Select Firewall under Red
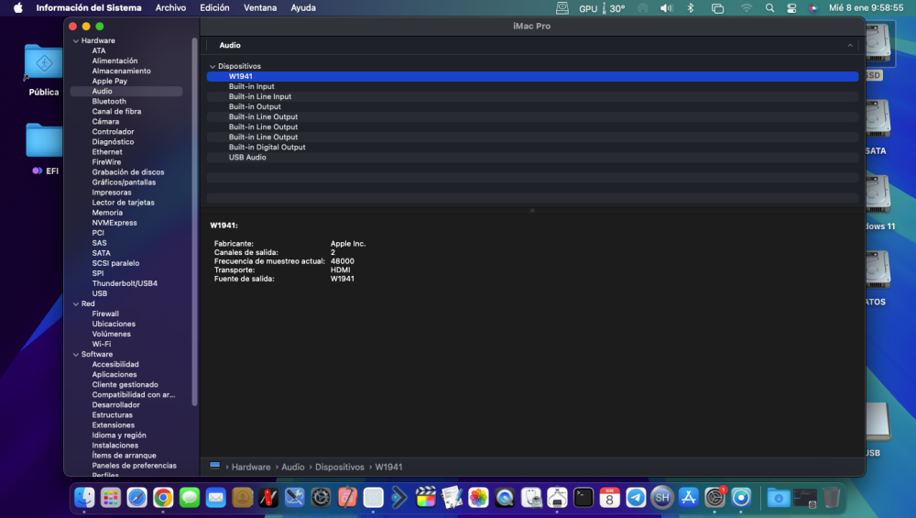Viewport: 916px width, 518px height. pos(105,314)
